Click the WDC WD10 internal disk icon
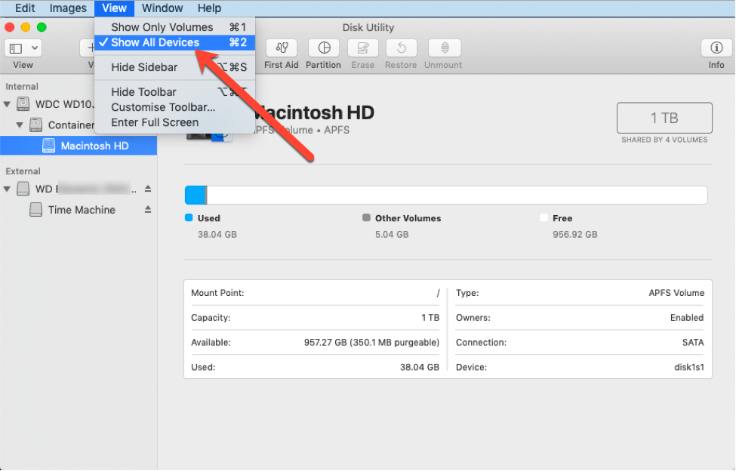Viewport: 736px width, 471px height. tap(23, 103)
